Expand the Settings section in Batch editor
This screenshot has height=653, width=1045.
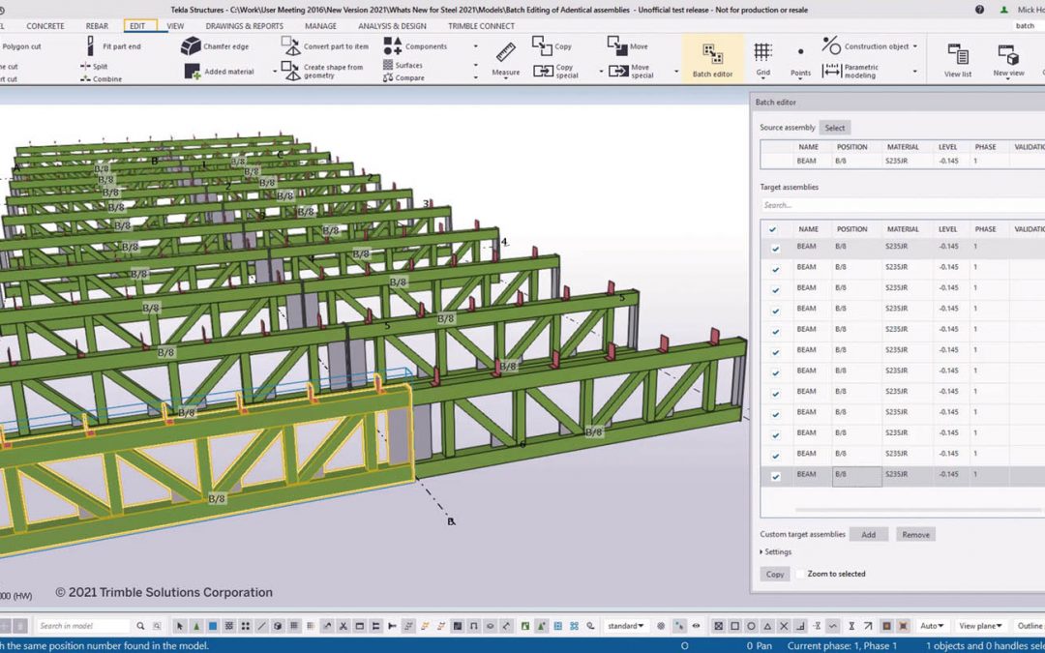tap(776, 551)
